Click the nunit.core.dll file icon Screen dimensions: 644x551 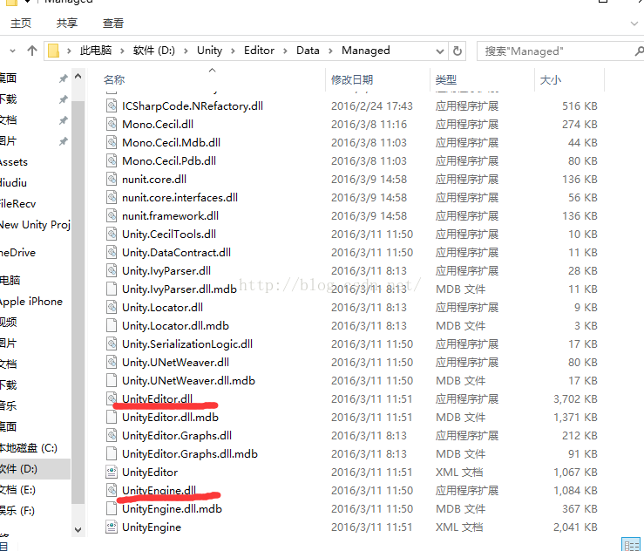[x=112, y=179]
